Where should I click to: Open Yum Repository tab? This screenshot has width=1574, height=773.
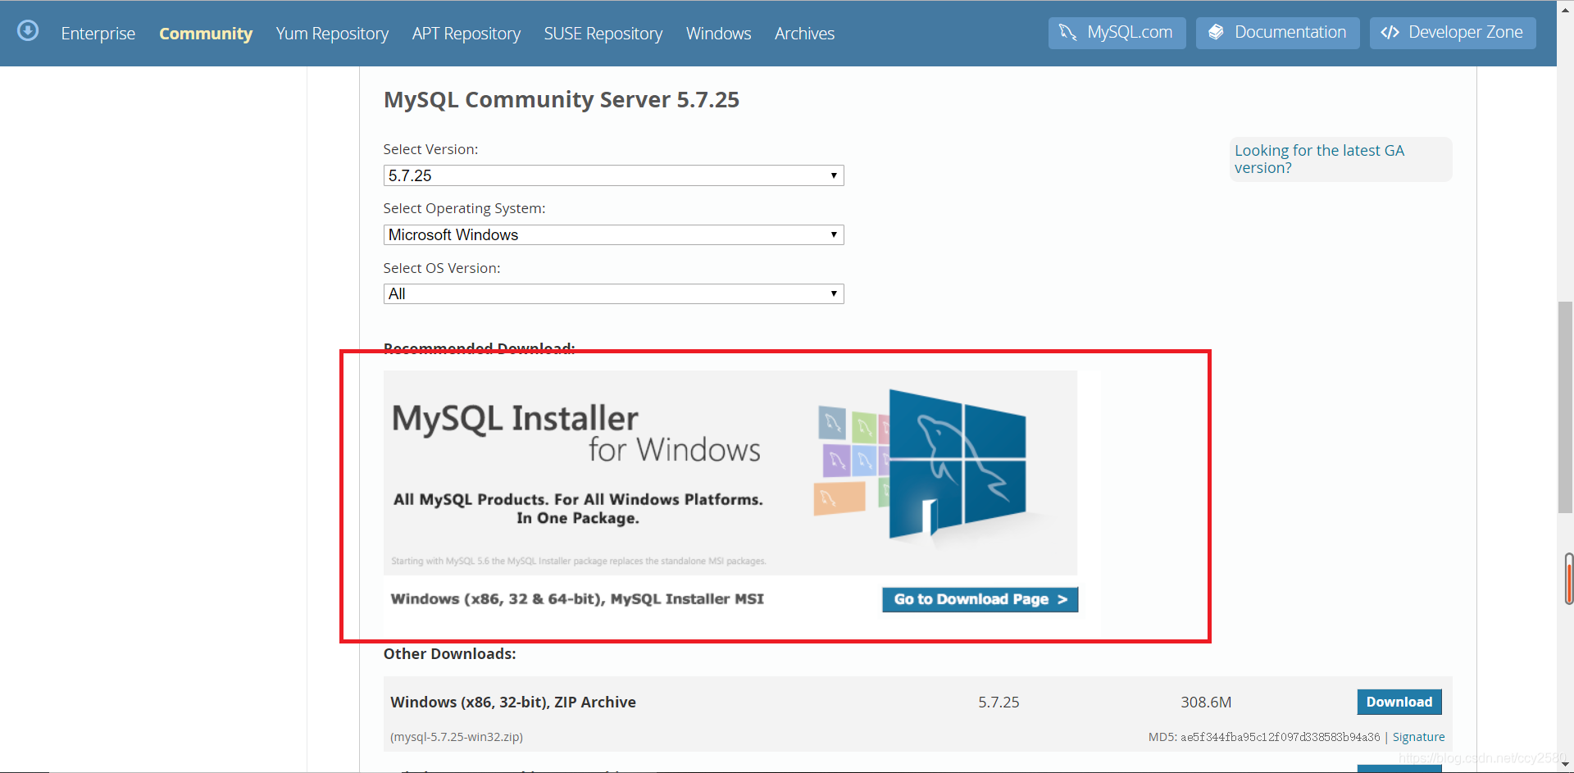pyautogui.click(x=332, y=34)
